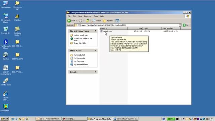Viewport: 215px width, 121px height.
Task: Go up one folder level
Action: point(87,21)
